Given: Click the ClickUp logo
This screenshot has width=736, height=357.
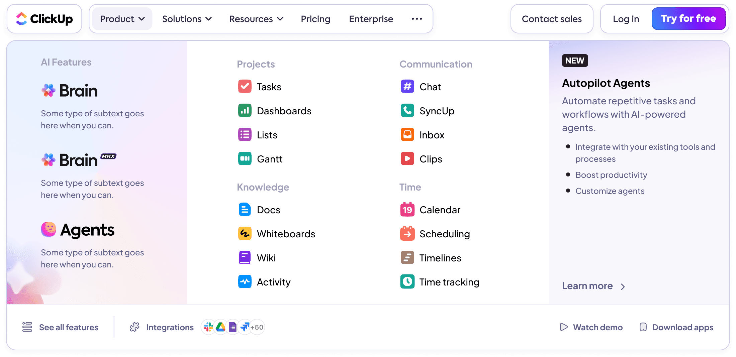Looking at the screenshot, I should point(44,19).
